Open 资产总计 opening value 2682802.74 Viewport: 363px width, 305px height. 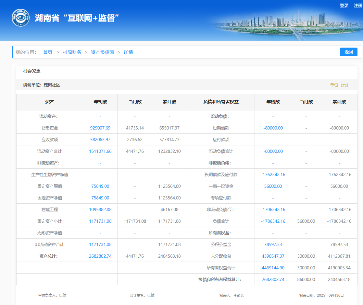coord(100,256)
